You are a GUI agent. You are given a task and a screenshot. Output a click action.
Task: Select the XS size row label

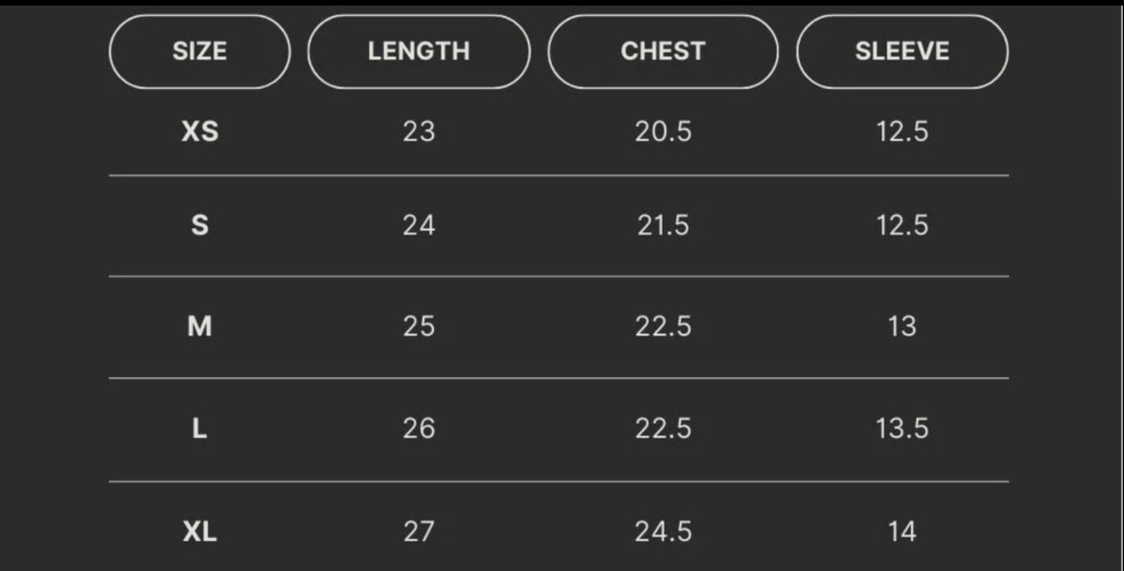pos(199,131)
